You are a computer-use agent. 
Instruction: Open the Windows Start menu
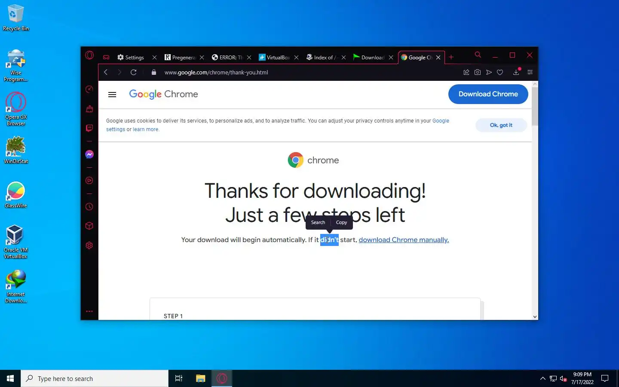point(10,378)
